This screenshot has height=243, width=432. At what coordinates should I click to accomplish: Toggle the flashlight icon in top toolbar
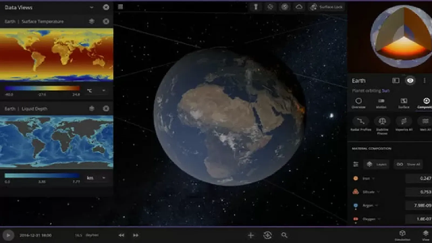[256, 7]
